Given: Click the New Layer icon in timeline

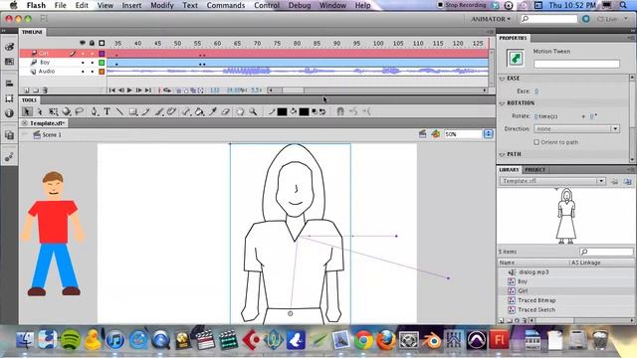Looking at the screenshot, I should (x=27, y=90).
